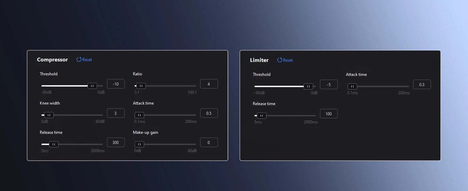Select the Compressor Release time field showing 300
Viewport: 468px width, 191px height.
[x=116, y=142]
